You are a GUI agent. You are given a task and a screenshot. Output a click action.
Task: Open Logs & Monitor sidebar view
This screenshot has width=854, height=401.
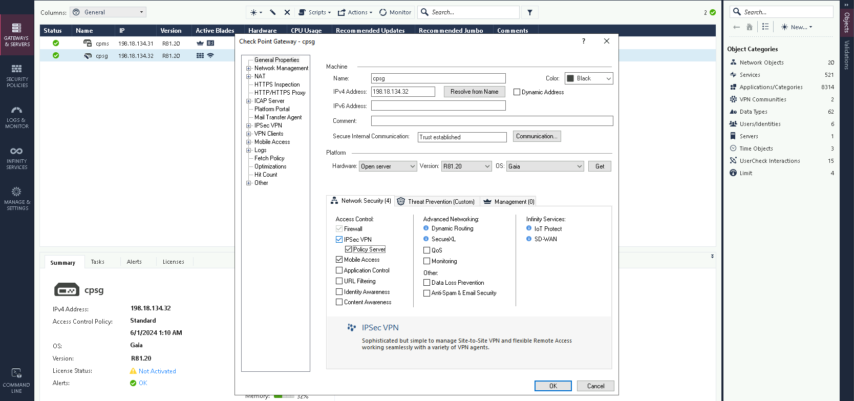pyautogui.click(x=17, y=117)
